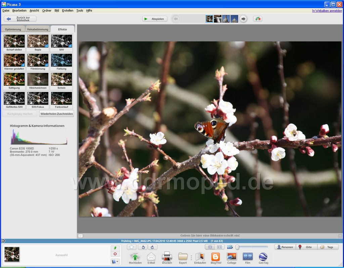Open the selection tray options dropdown

(x=115, y=261)
